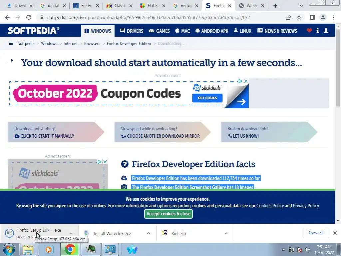Close the top banner advertisement

coord(246,81)
